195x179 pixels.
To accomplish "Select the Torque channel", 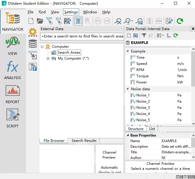I will pyautogui.click(x=142, y=76).
